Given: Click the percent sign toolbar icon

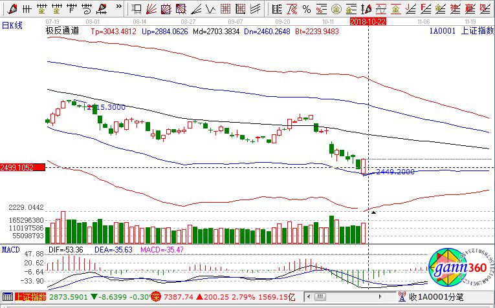Looking at the screenshot, I should tap(306, 8).
